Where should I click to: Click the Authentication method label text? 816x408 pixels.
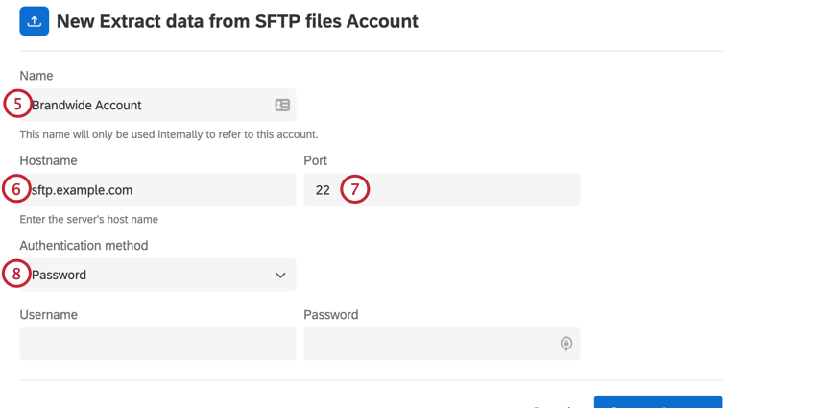click(84, 246)
